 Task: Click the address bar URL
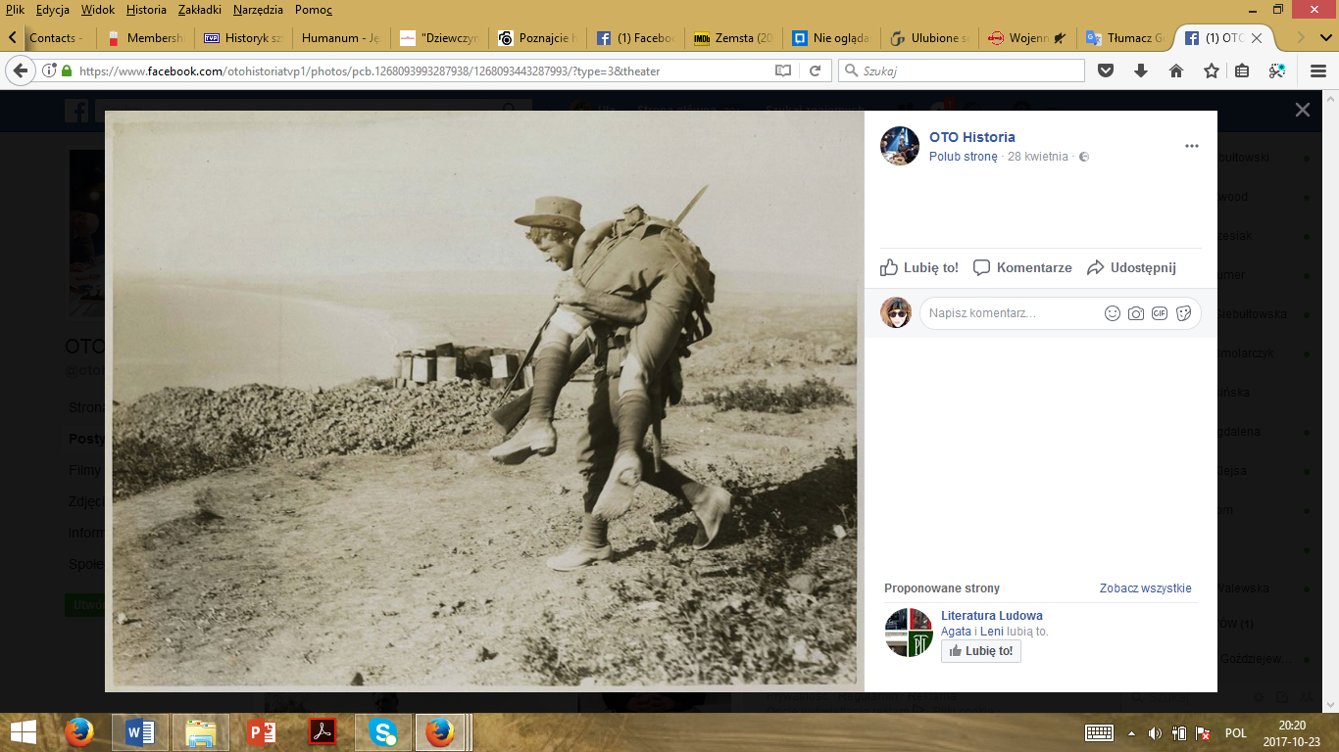370,71
